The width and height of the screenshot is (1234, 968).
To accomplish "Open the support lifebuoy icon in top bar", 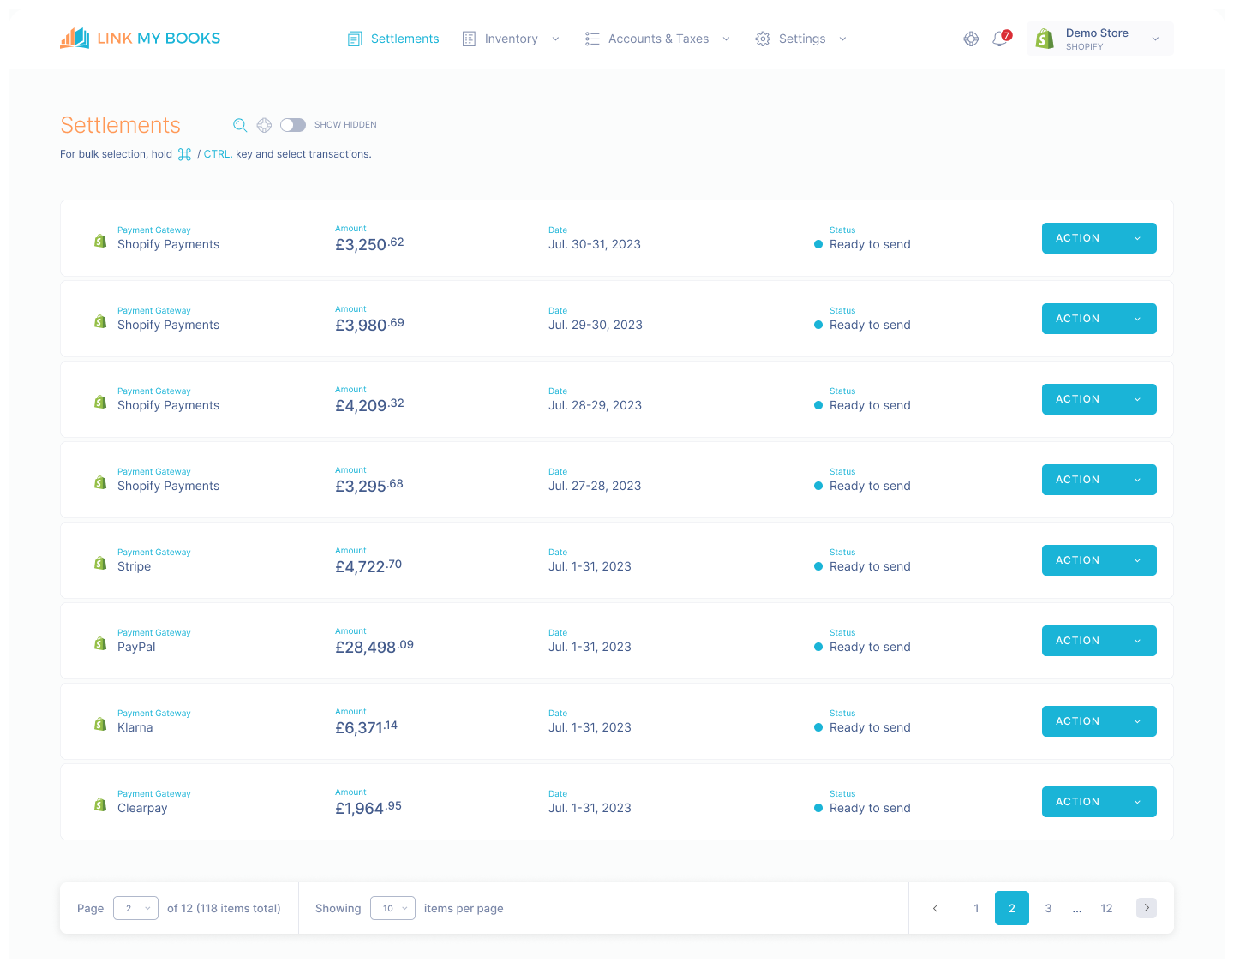I will (x=971, y=39).
